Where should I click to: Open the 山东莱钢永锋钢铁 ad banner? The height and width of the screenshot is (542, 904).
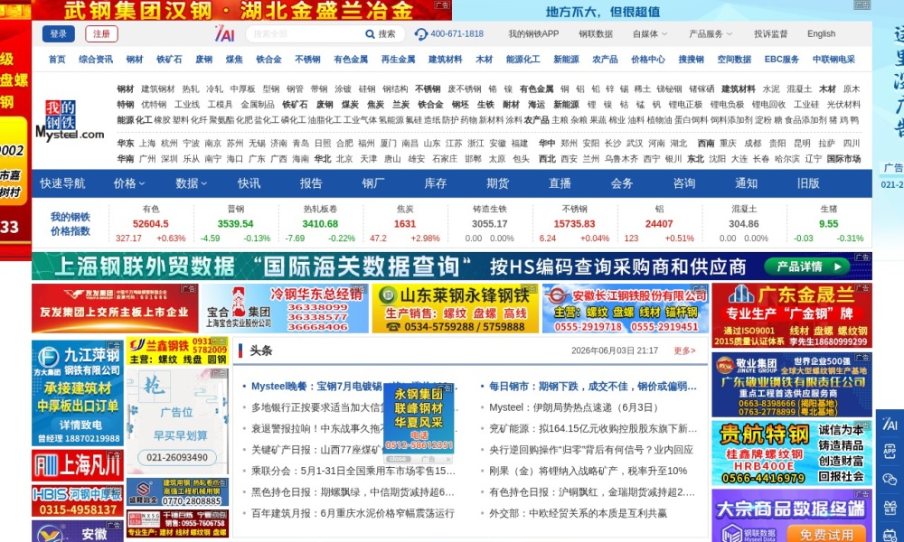[x=455, y=308]
